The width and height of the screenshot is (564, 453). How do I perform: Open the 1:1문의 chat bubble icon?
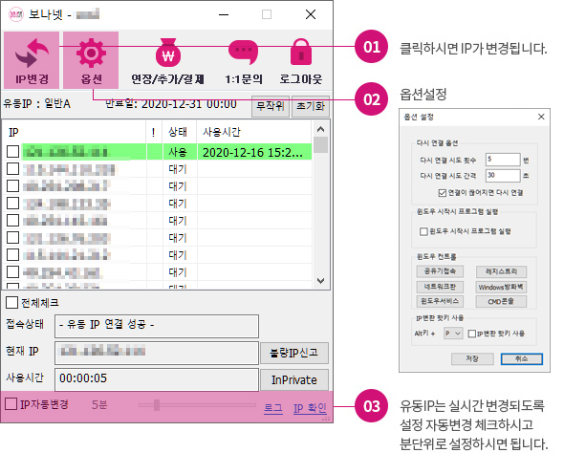[244, 53]
